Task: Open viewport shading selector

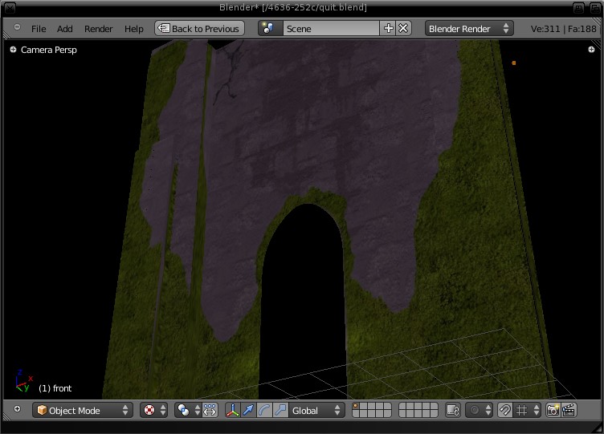Action: tap(153, 411)
